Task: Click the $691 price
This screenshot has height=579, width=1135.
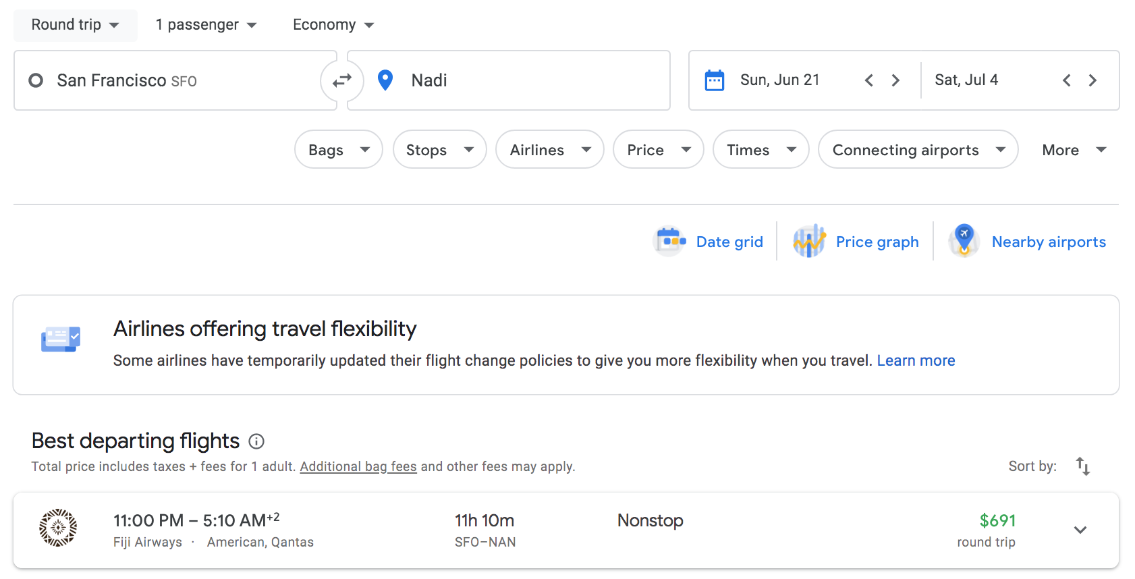Action: tap(997, 520)
